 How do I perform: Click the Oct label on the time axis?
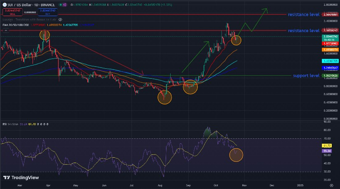tap(216, 186)
